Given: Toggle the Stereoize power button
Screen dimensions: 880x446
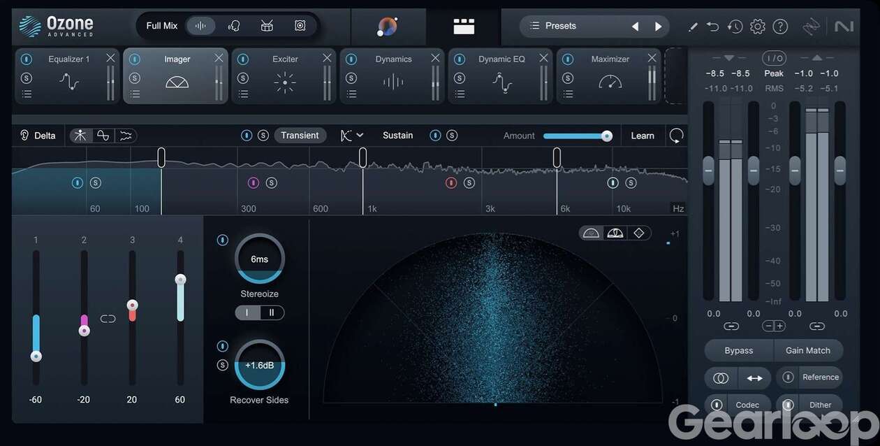Looking at the screenshot, I should (222, 240).
